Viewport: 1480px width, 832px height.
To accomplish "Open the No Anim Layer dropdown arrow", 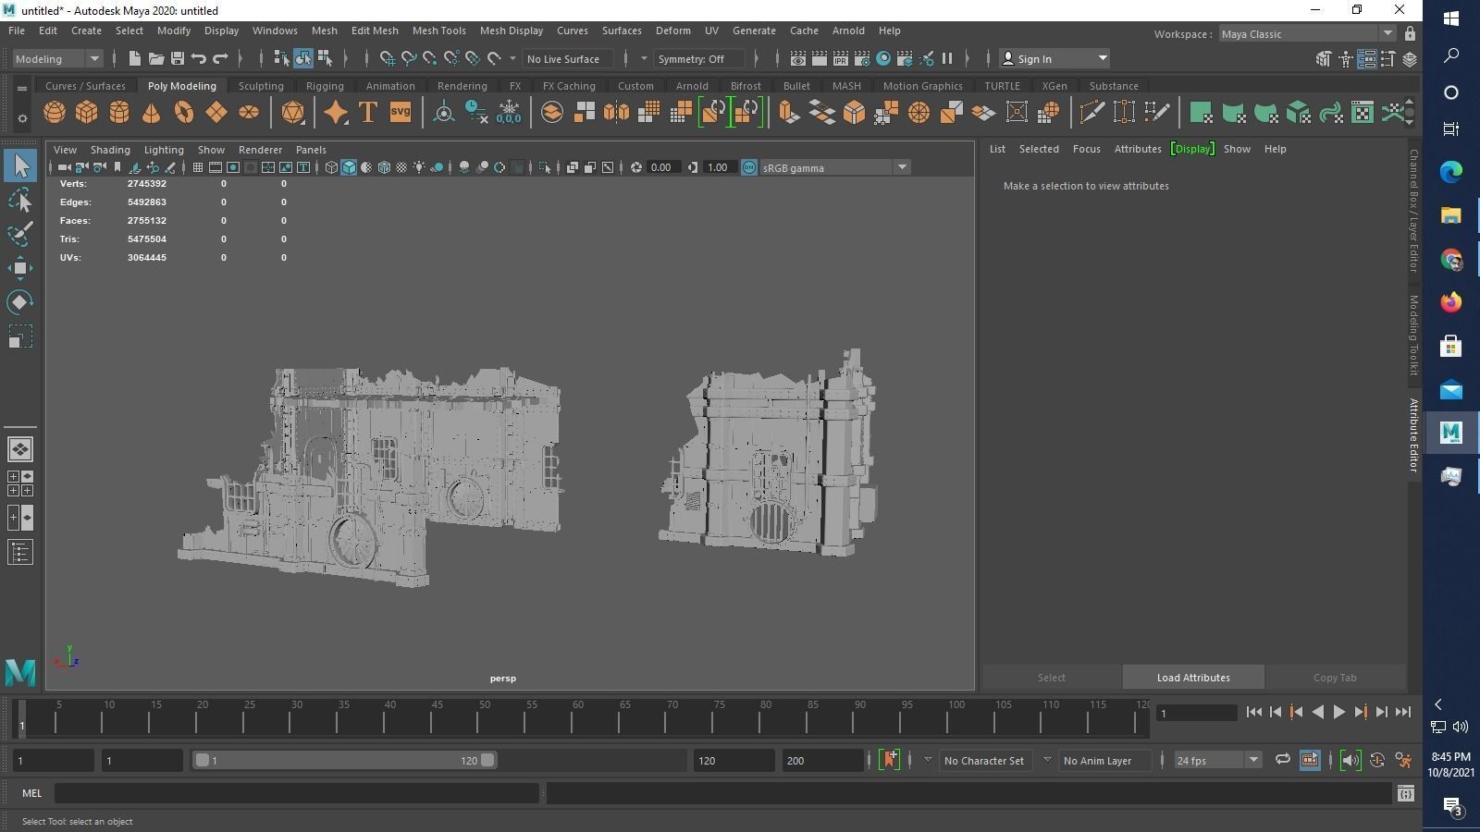I will coord(1047,760).
